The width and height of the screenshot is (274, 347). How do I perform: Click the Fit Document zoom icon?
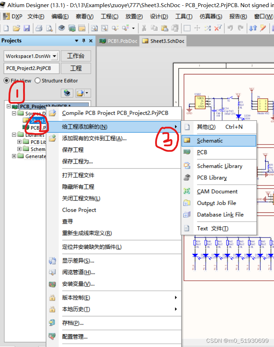coord(94,28)
